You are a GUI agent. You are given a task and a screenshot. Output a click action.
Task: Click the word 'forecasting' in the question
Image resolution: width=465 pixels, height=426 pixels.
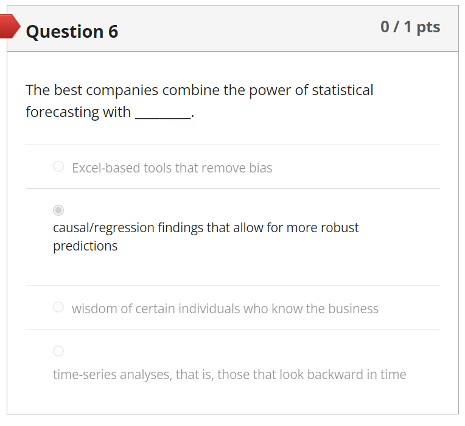coord(61,112)
